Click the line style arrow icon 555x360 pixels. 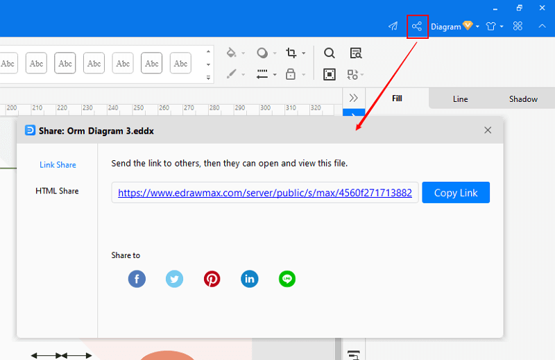pos(262,74)
